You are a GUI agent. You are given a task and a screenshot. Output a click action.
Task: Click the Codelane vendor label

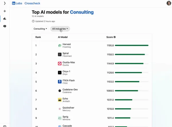pyautogui.click(x=67, y=92)
